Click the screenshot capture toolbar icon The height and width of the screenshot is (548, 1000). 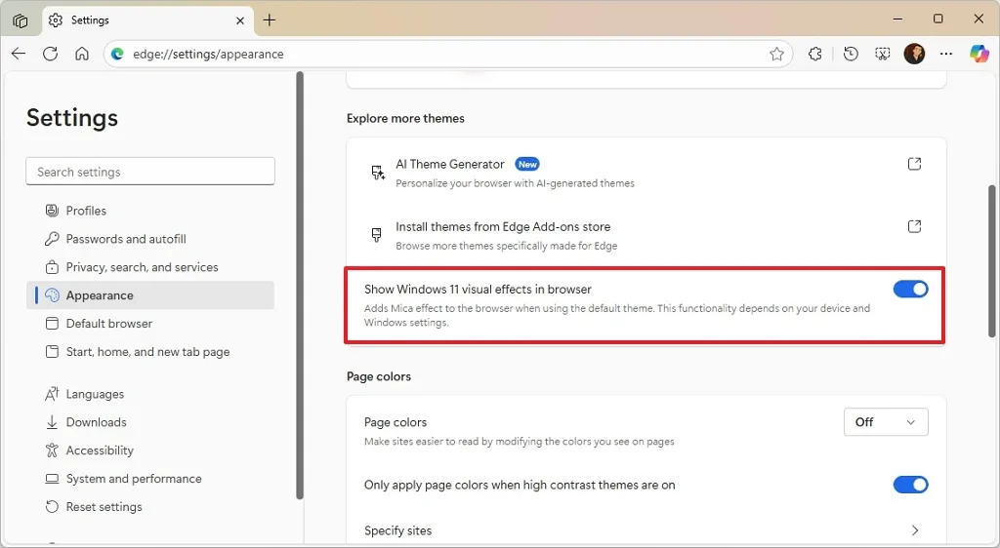click(883, 54)
